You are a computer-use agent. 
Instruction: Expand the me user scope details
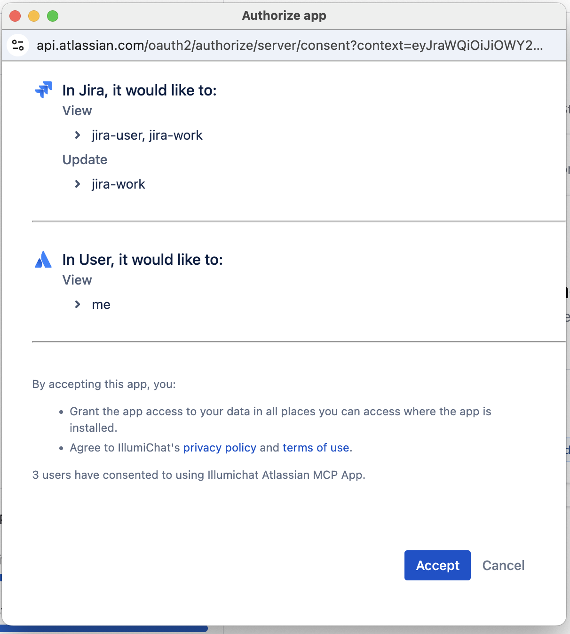coord(77,304)
